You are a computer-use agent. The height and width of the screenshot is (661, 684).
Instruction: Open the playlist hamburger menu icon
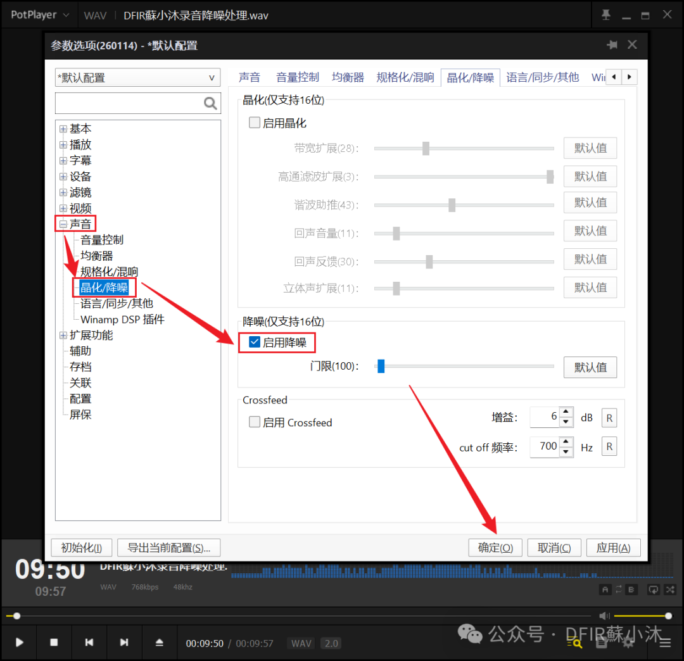pyautogui.click(x=665, y=643)
